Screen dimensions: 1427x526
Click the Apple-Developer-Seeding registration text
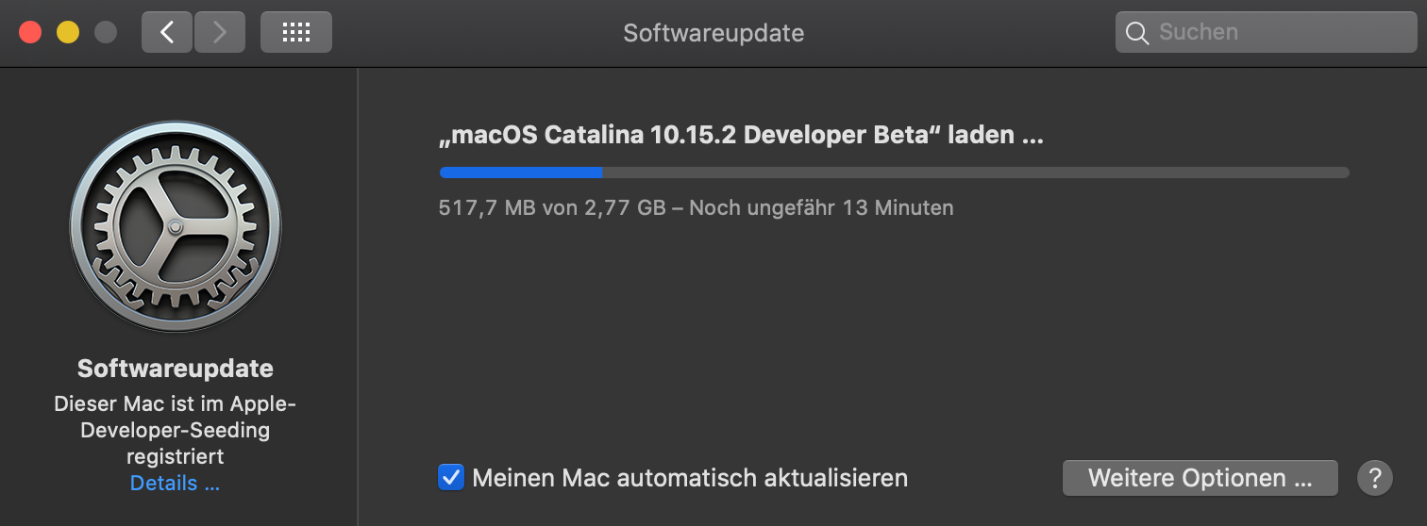click(x=176, y=430)
